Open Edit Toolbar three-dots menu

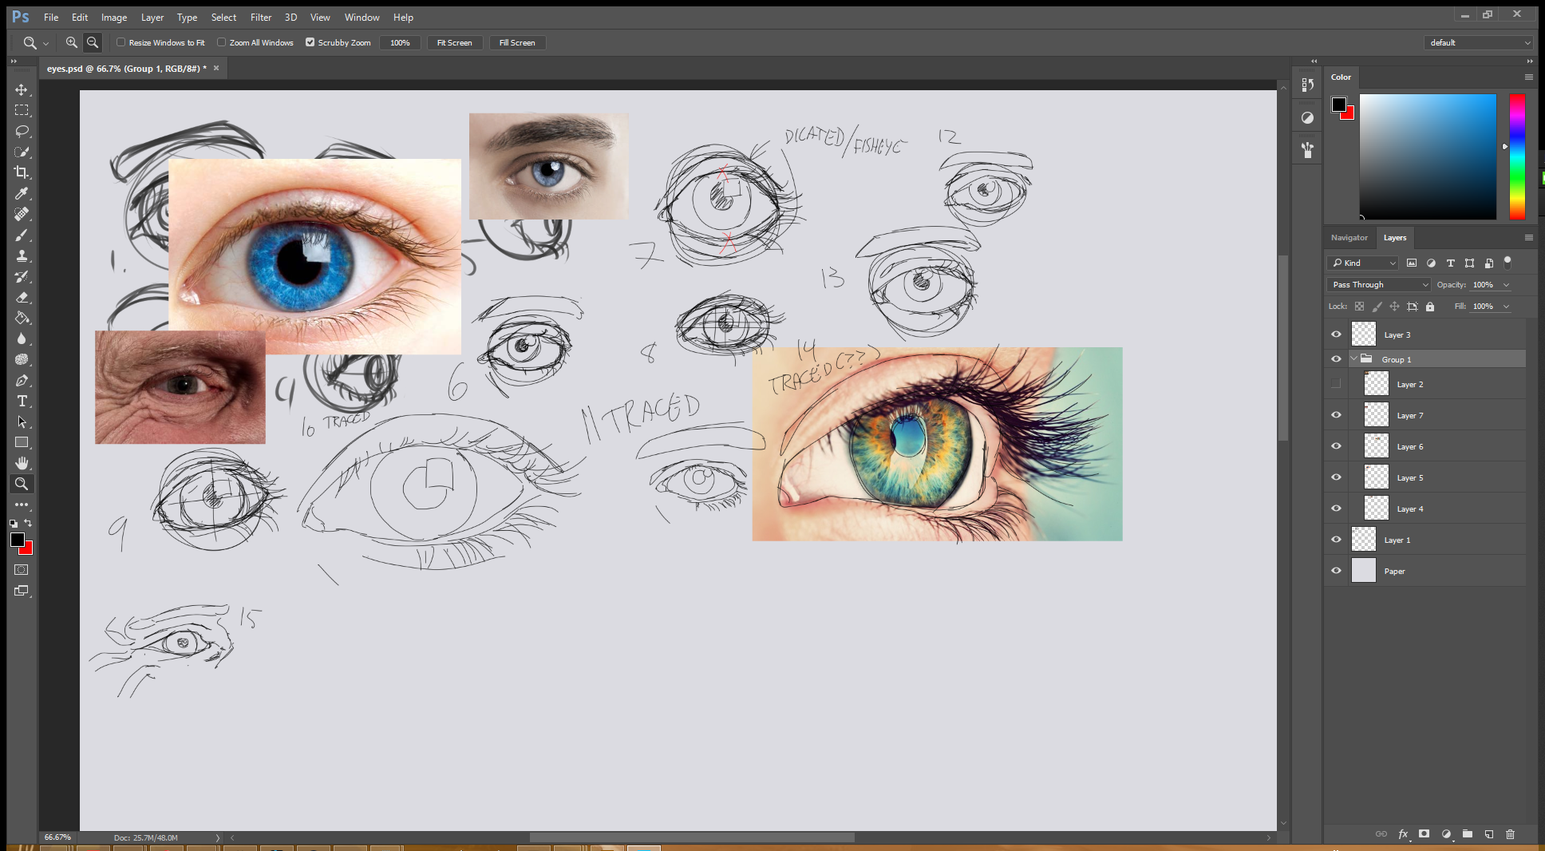tap(22, 505)
